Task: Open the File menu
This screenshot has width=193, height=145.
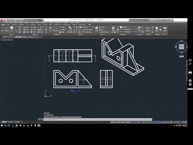Action: tap(7, 22)
